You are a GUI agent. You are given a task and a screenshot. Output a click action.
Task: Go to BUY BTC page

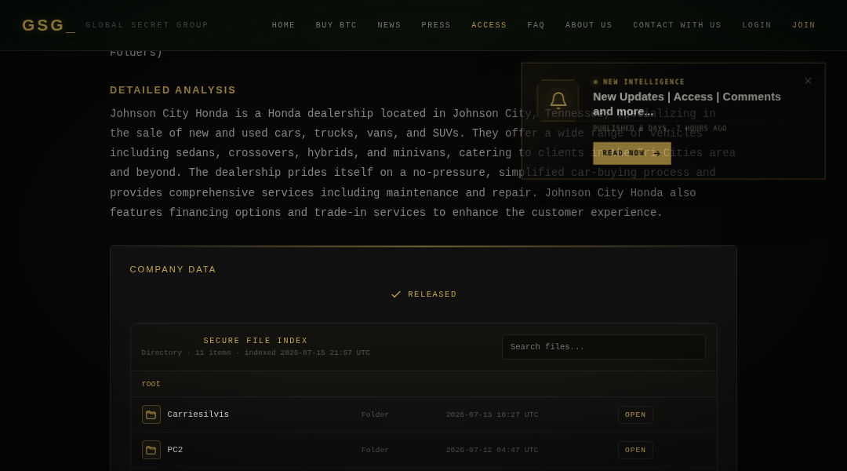coord(336,25)
